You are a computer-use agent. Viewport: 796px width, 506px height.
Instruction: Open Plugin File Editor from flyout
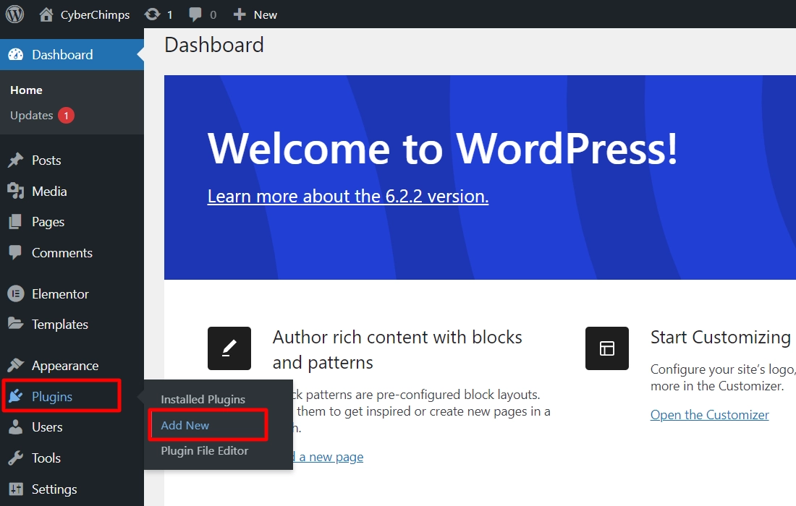click(205, 451)
